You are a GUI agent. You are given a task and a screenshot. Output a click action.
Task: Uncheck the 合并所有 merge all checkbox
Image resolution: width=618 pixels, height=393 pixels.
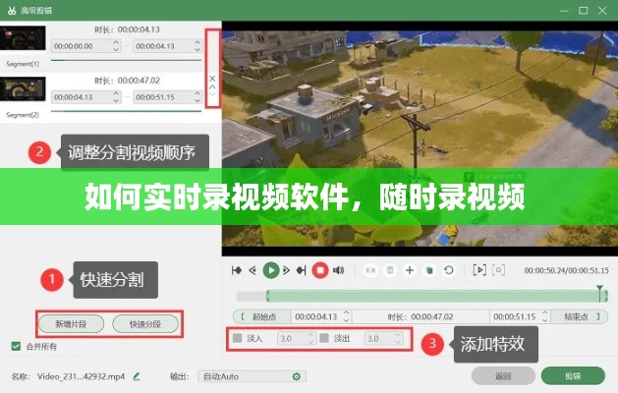pos(16,346)
